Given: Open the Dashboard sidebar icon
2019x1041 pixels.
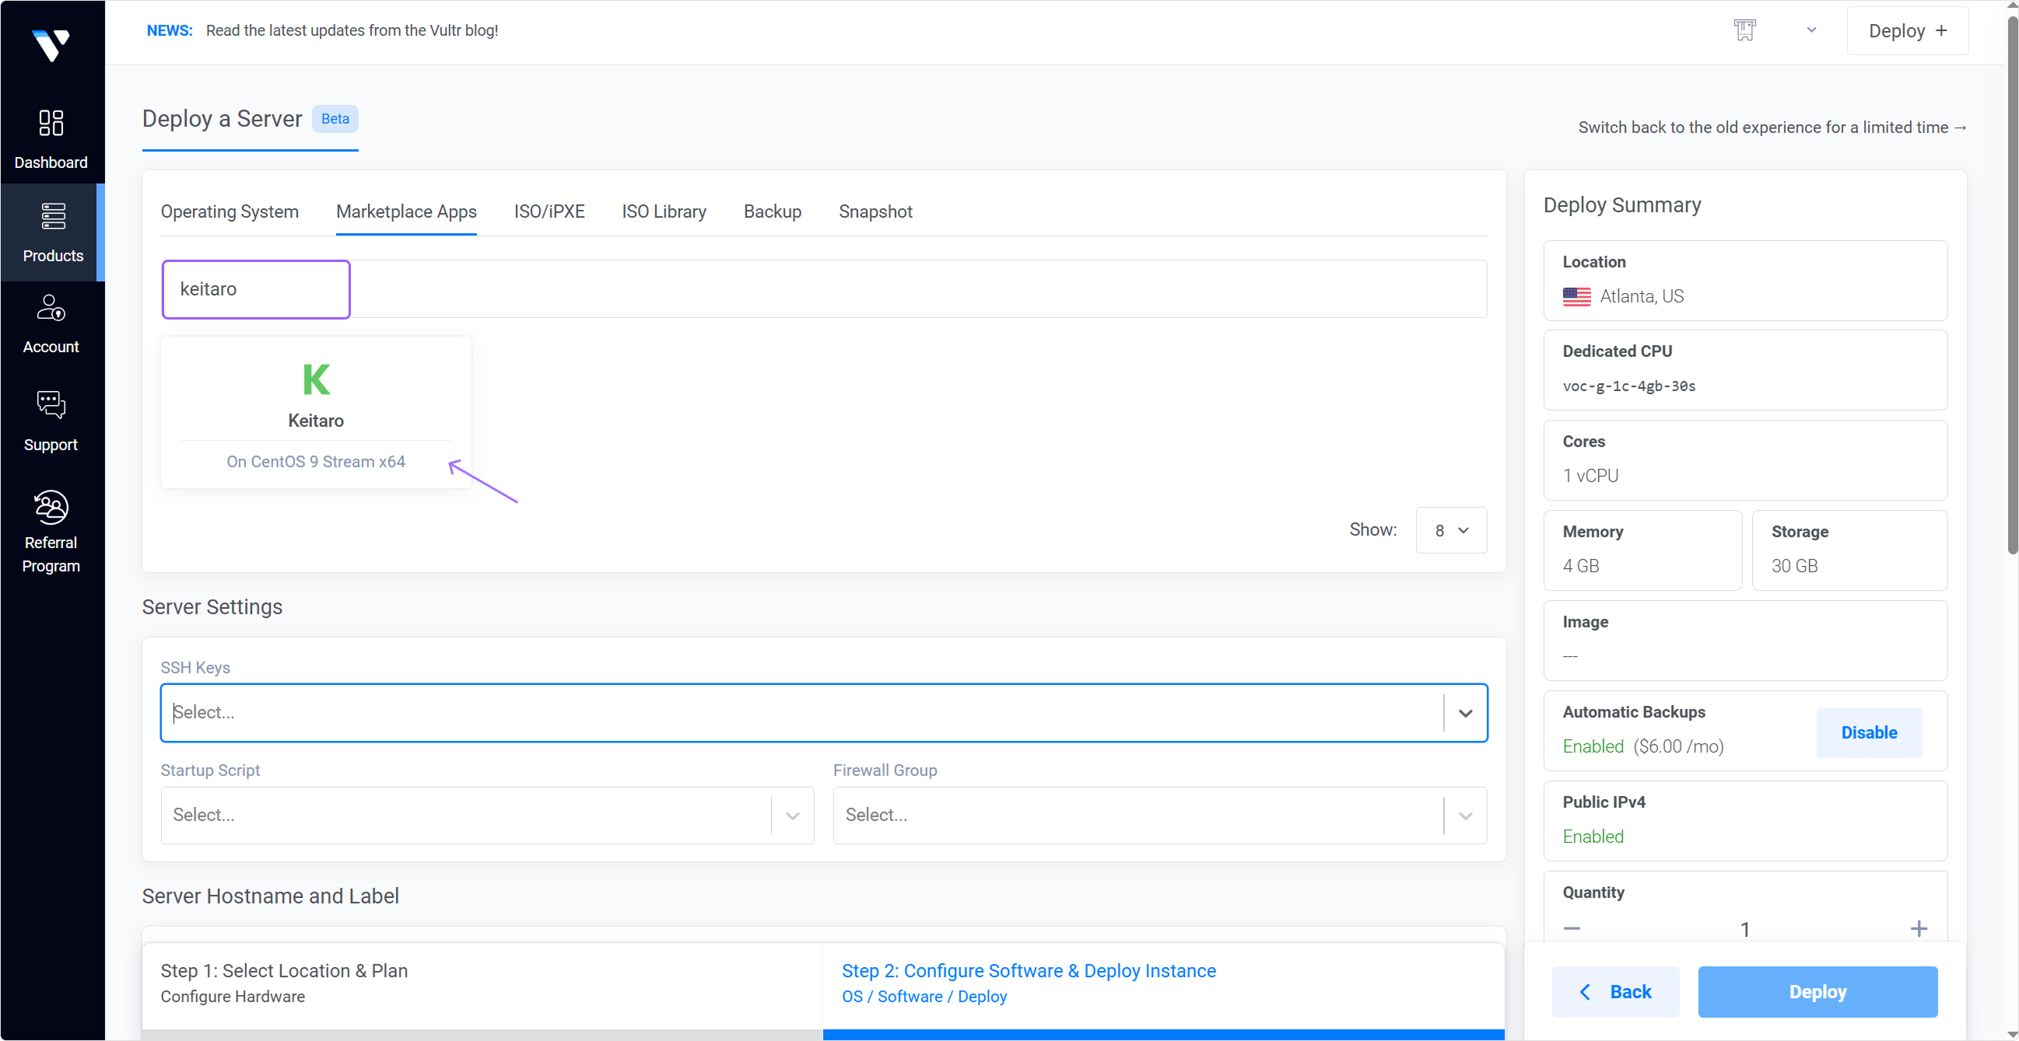Looking at the screenshot, I should (x=51, y=123).
